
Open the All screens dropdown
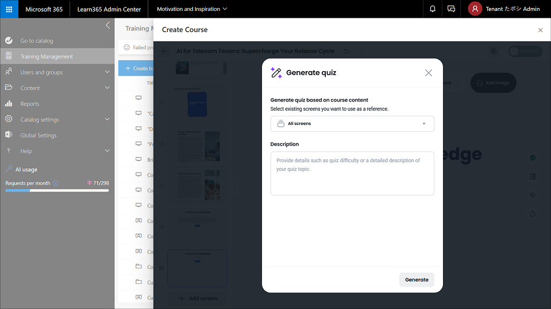(352, 123)
